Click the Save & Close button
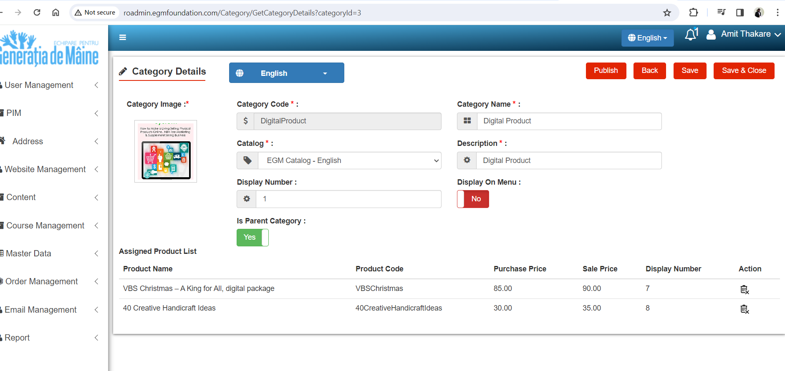This screenshot has width=785, height=371. pos(744,70)
